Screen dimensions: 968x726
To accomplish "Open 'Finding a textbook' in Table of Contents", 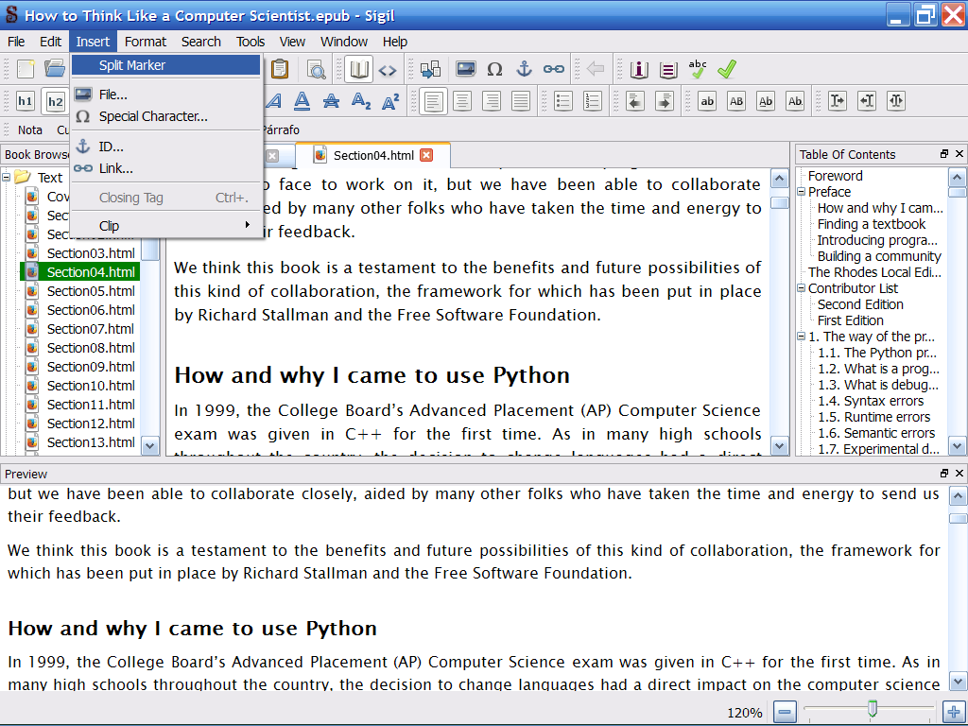I will coord(871,224).
